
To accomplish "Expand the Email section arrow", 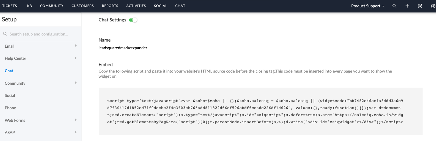I will coord(76,46).
